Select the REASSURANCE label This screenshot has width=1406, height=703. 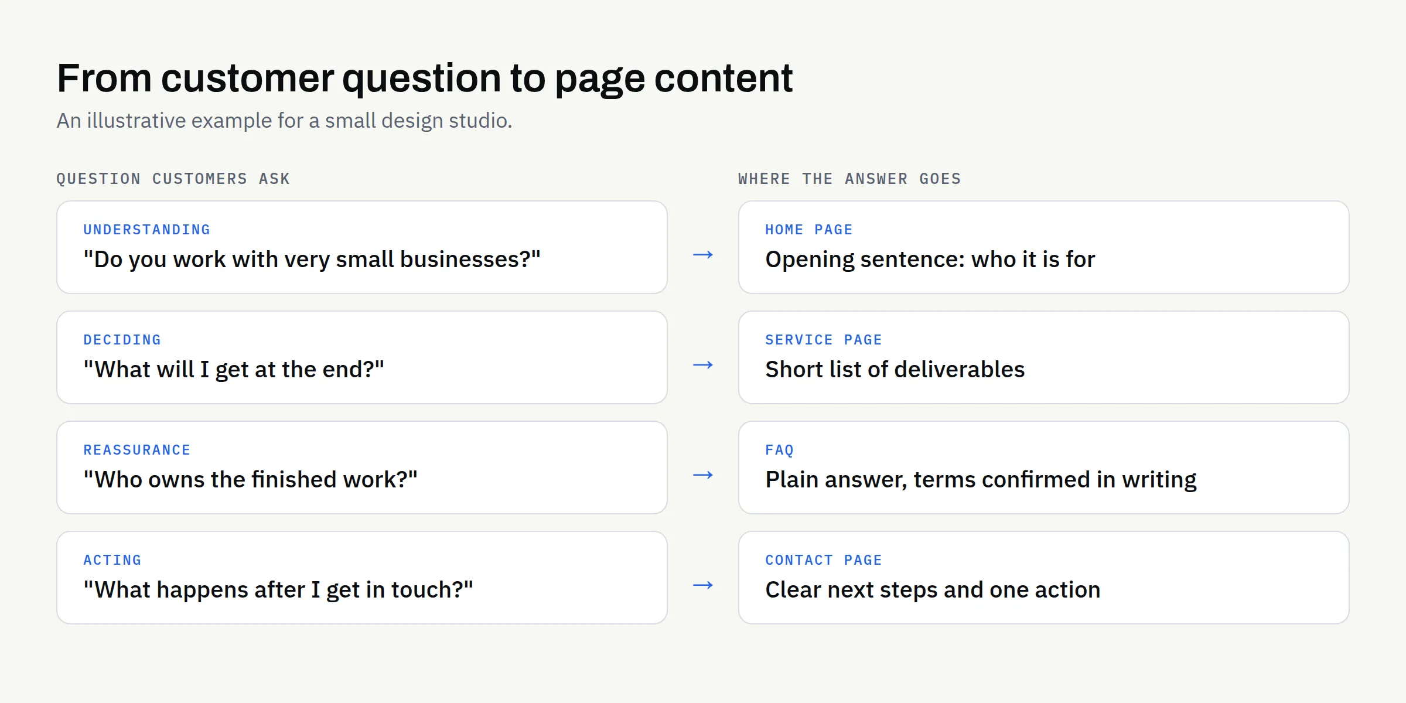(x=136, y=450)
